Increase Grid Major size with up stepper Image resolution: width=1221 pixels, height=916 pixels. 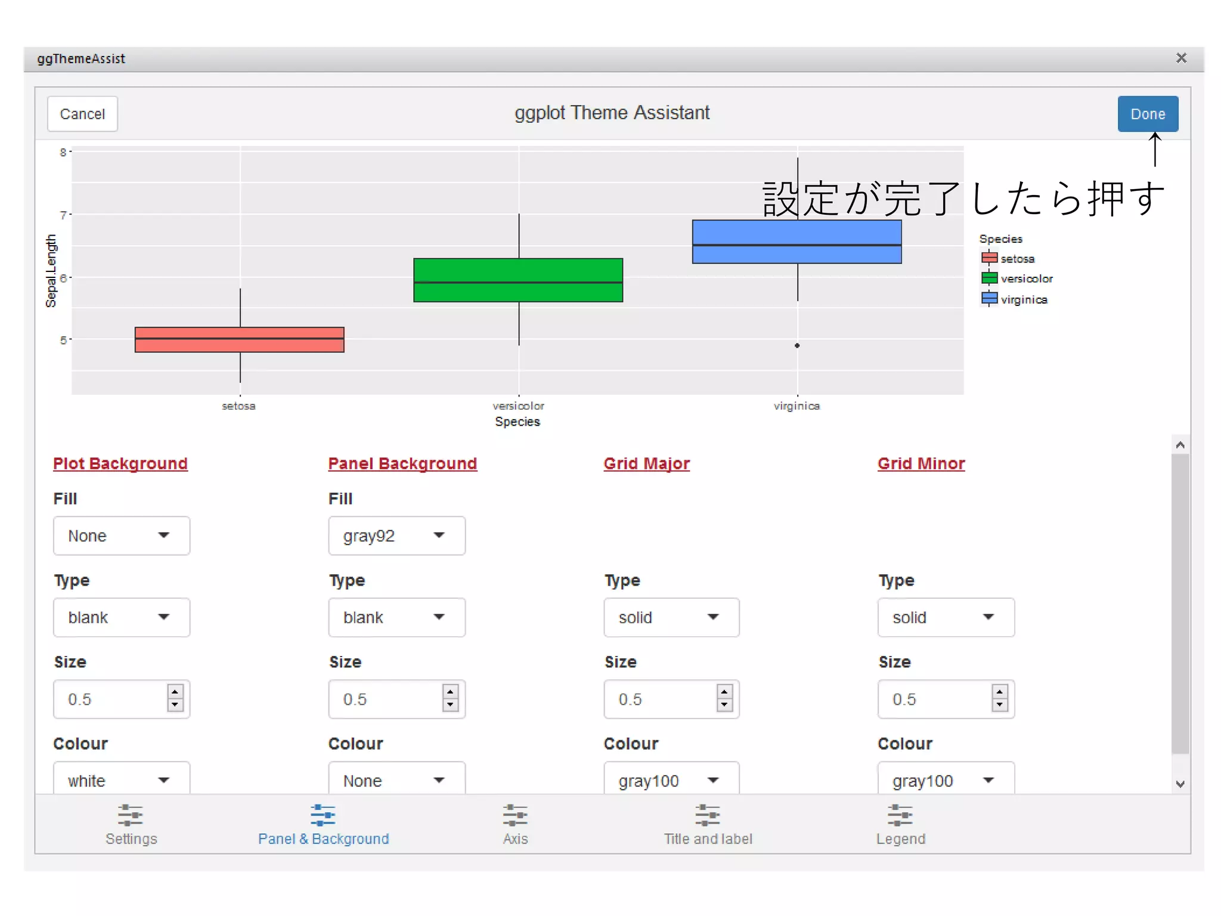pos(724,693)
